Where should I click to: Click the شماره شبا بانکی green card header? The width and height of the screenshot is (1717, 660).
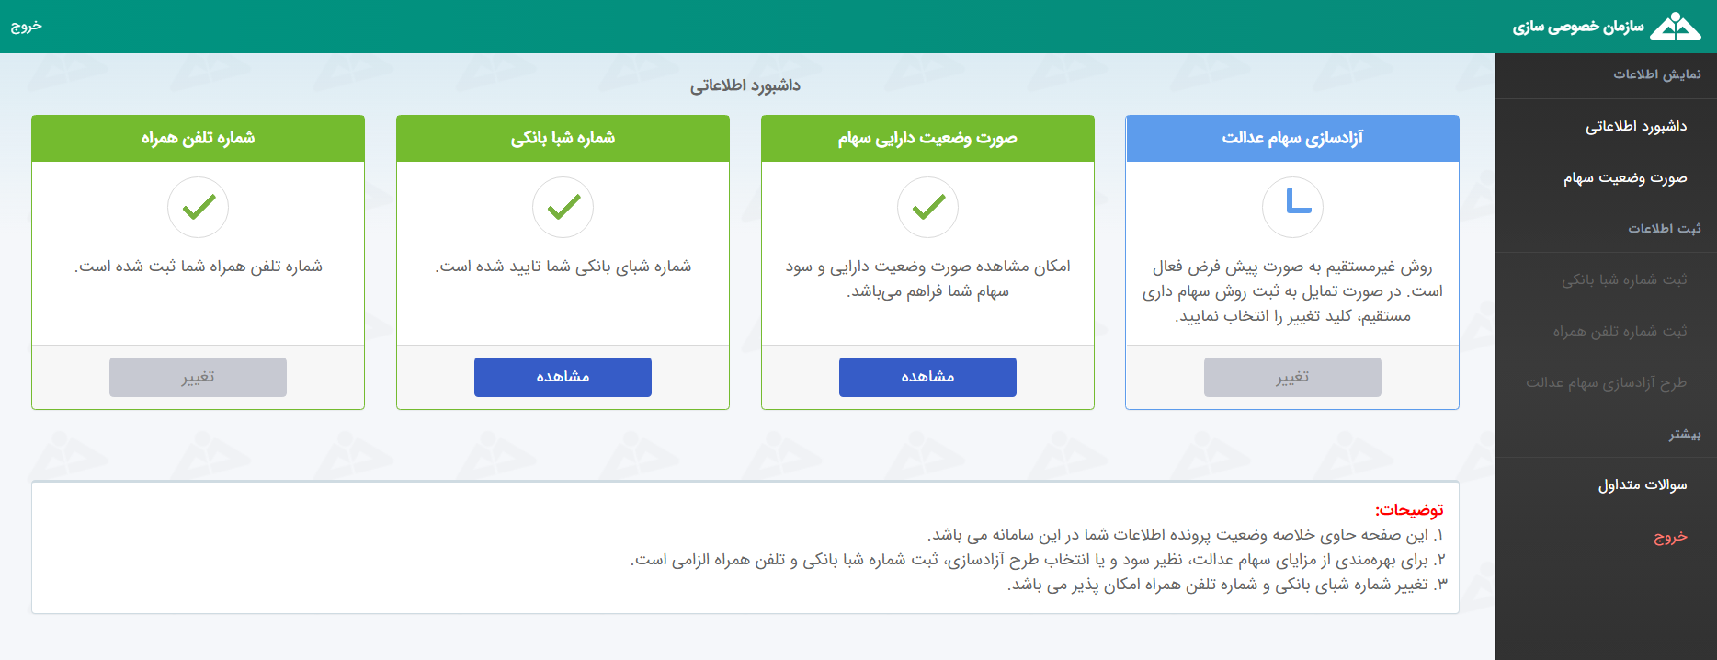click(563, 139)
